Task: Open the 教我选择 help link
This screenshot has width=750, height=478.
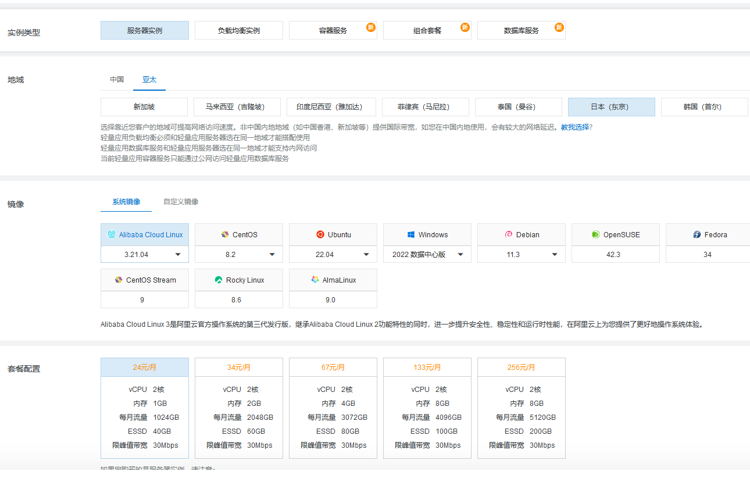Action: [575, 127]
